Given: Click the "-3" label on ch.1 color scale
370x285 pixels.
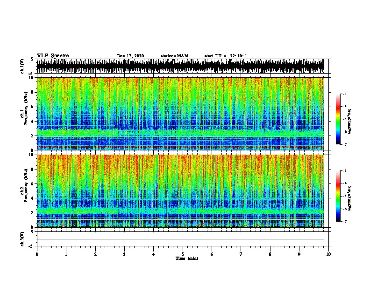Looking at the screenshot, I should pos(345,94).
